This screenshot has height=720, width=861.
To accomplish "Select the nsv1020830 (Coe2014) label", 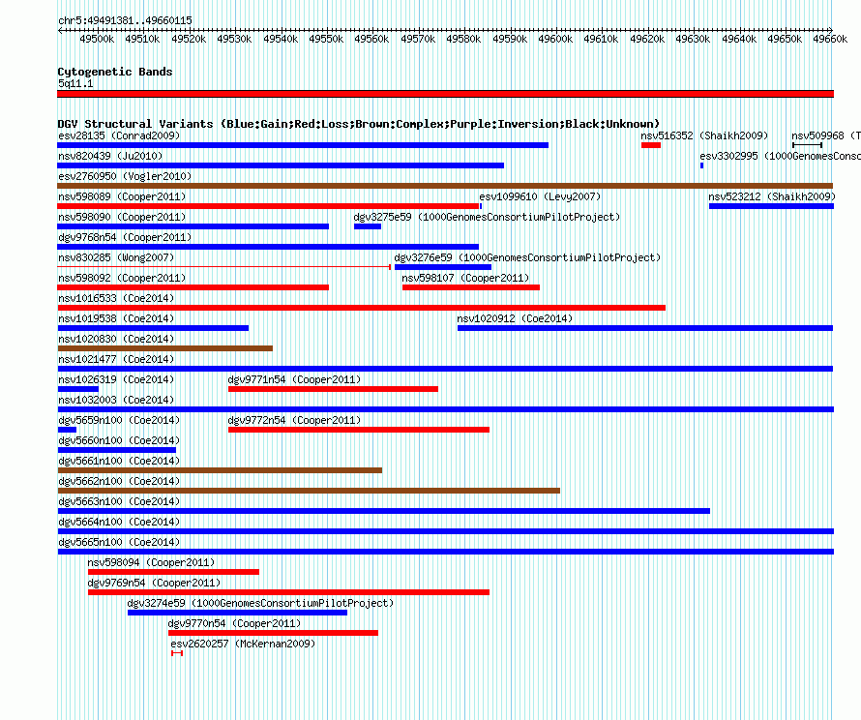I will coord(116,339).
